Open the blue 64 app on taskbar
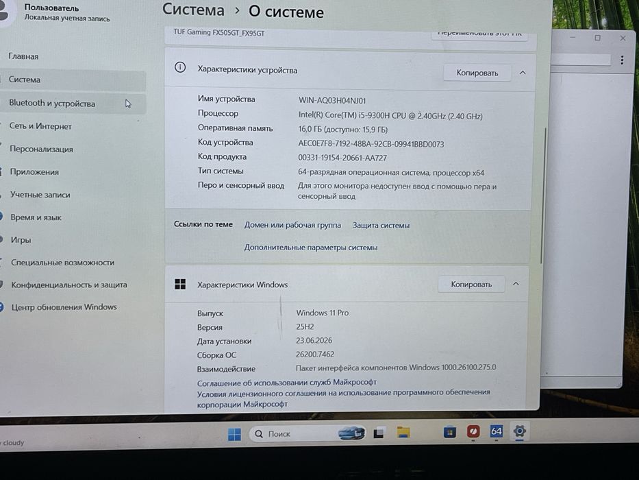Image resolution: width=639 pixels, height=480 pixels. point(496,431)
